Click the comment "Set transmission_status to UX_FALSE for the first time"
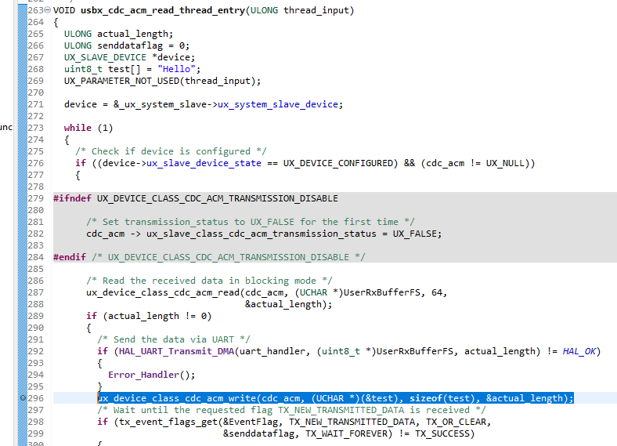Image resolution: width=617 pixels, height=446 pixels. tap(251, 222)
